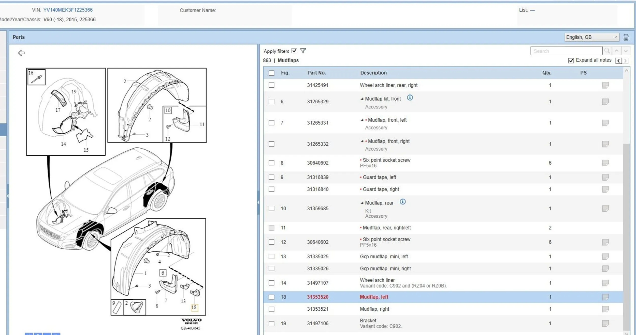Check the box for part 31353520
The height and width of the screenshot is (335, 636).
click(271, 297)
